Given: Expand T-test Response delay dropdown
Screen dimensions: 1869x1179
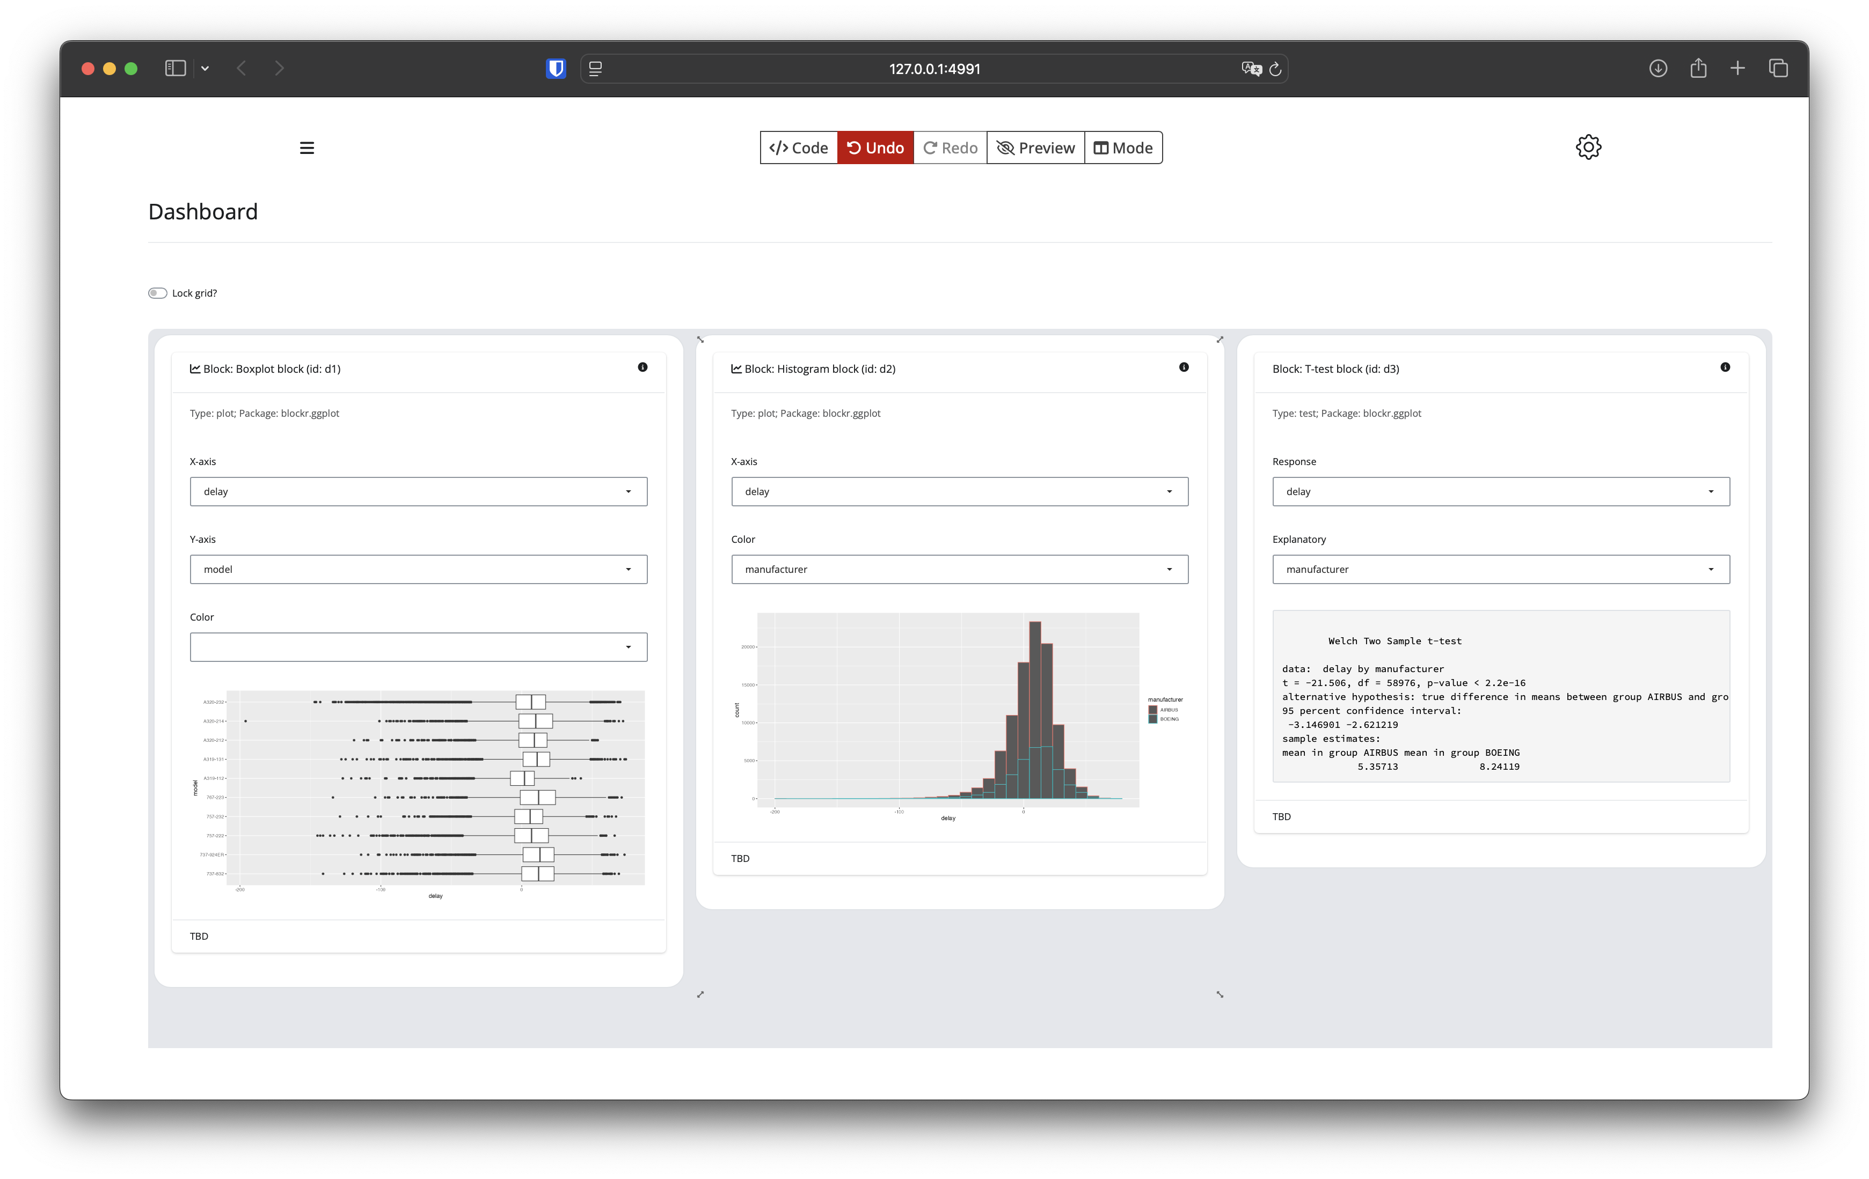Looking at the screenshot, I should click(1500, 492).
